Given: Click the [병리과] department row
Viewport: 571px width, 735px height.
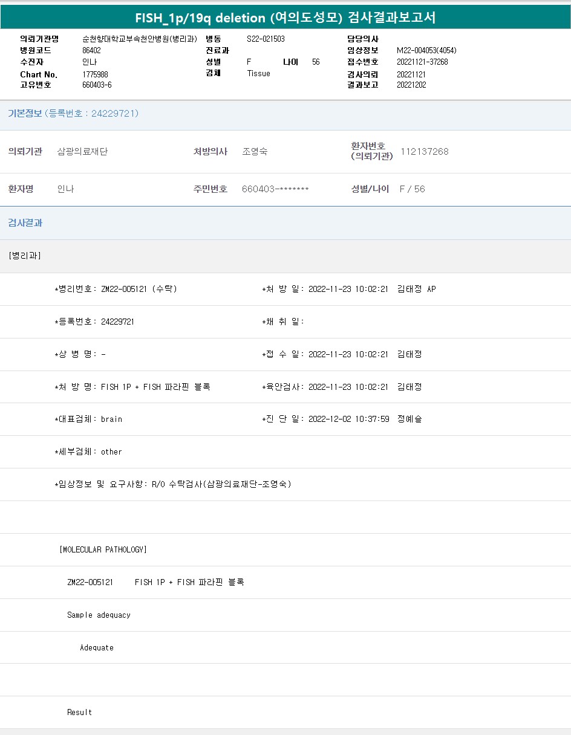Looking at the screenshot, I should tap(25, 256).
